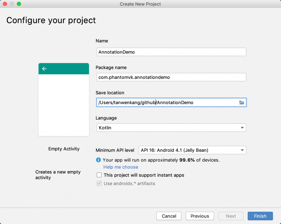The image size is (281, 224).
Task: Click the green maximize window button
Action: [x=19, y=4]
